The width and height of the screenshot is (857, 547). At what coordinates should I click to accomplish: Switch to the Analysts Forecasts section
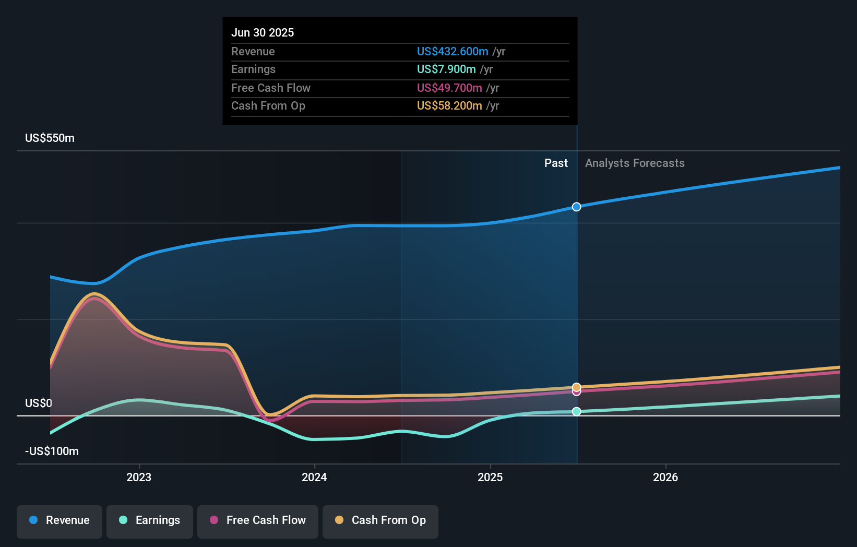point(635,163)
